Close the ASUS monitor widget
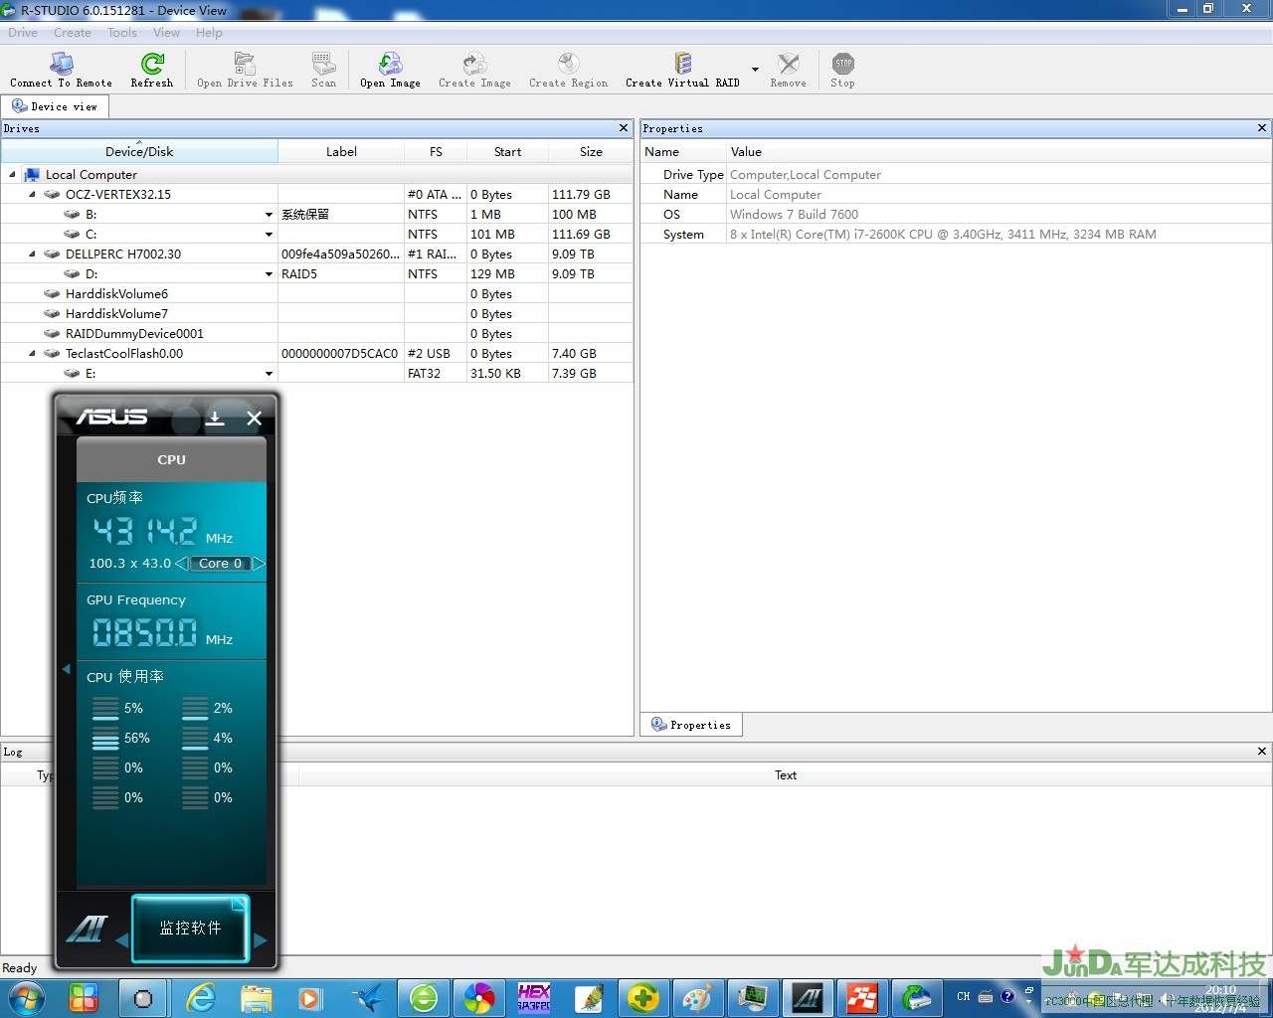This screenshot has height=1018, width=1273. (255, 418)
